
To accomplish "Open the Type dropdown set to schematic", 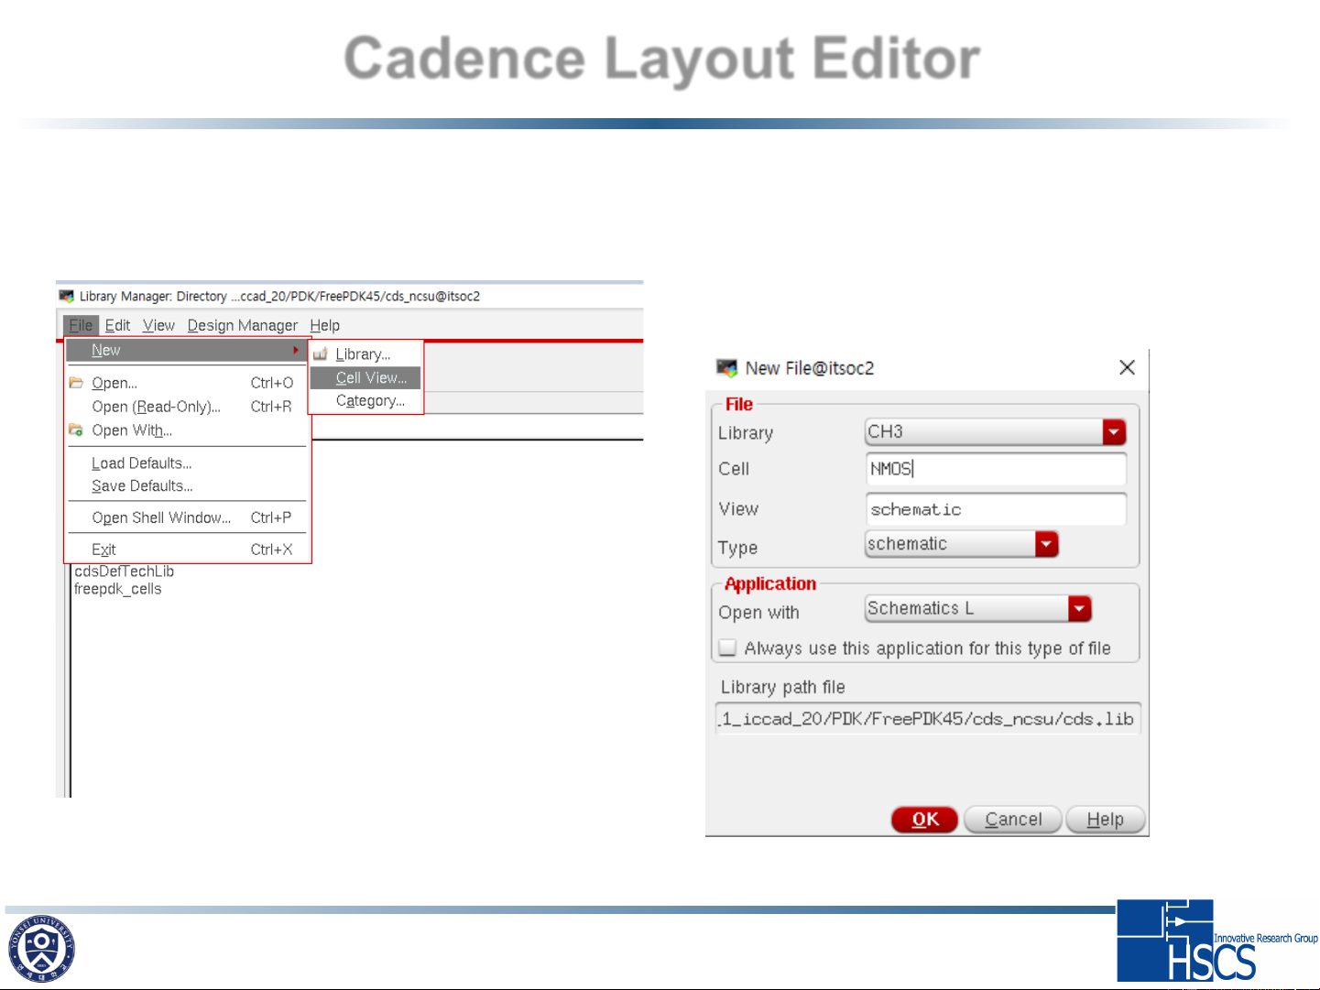I will 1046,544.
